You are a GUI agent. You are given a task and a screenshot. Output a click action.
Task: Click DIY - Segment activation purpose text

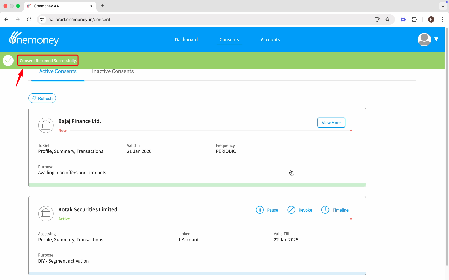tap(63, 261)
